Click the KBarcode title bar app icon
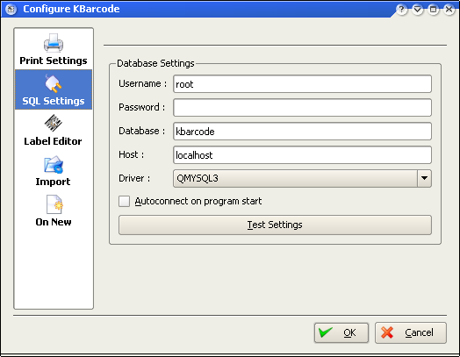This screenshot has height=357, width=460. (11, 10)
